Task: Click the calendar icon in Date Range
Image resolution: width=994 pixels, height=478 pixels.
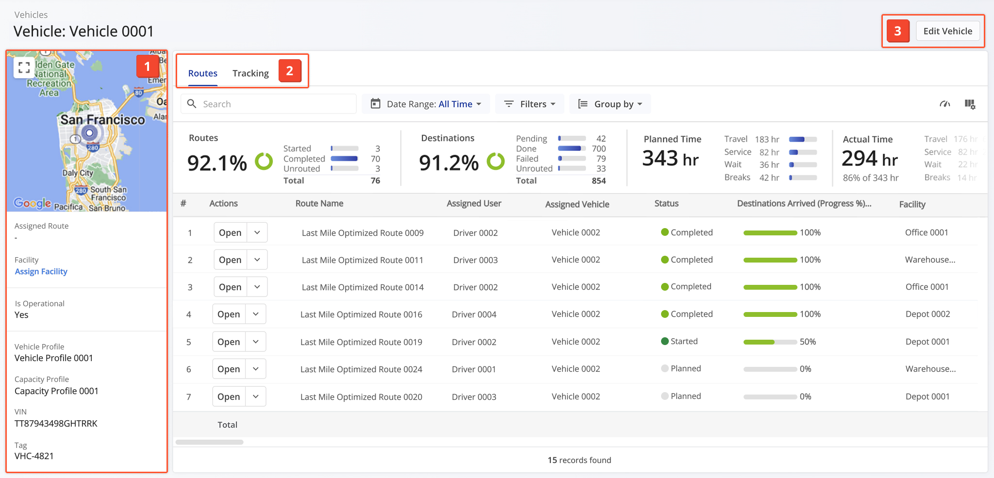Action: (x=375, y=104)
